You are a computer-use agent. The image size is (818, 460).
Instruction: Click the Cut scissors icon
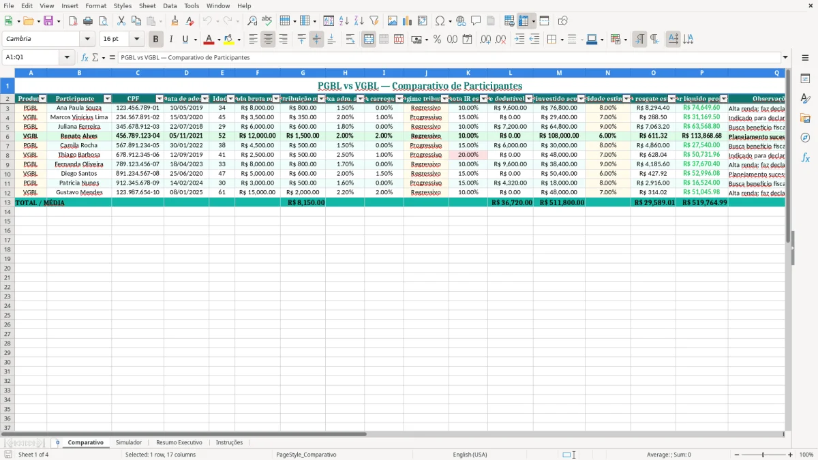(121, 21)
